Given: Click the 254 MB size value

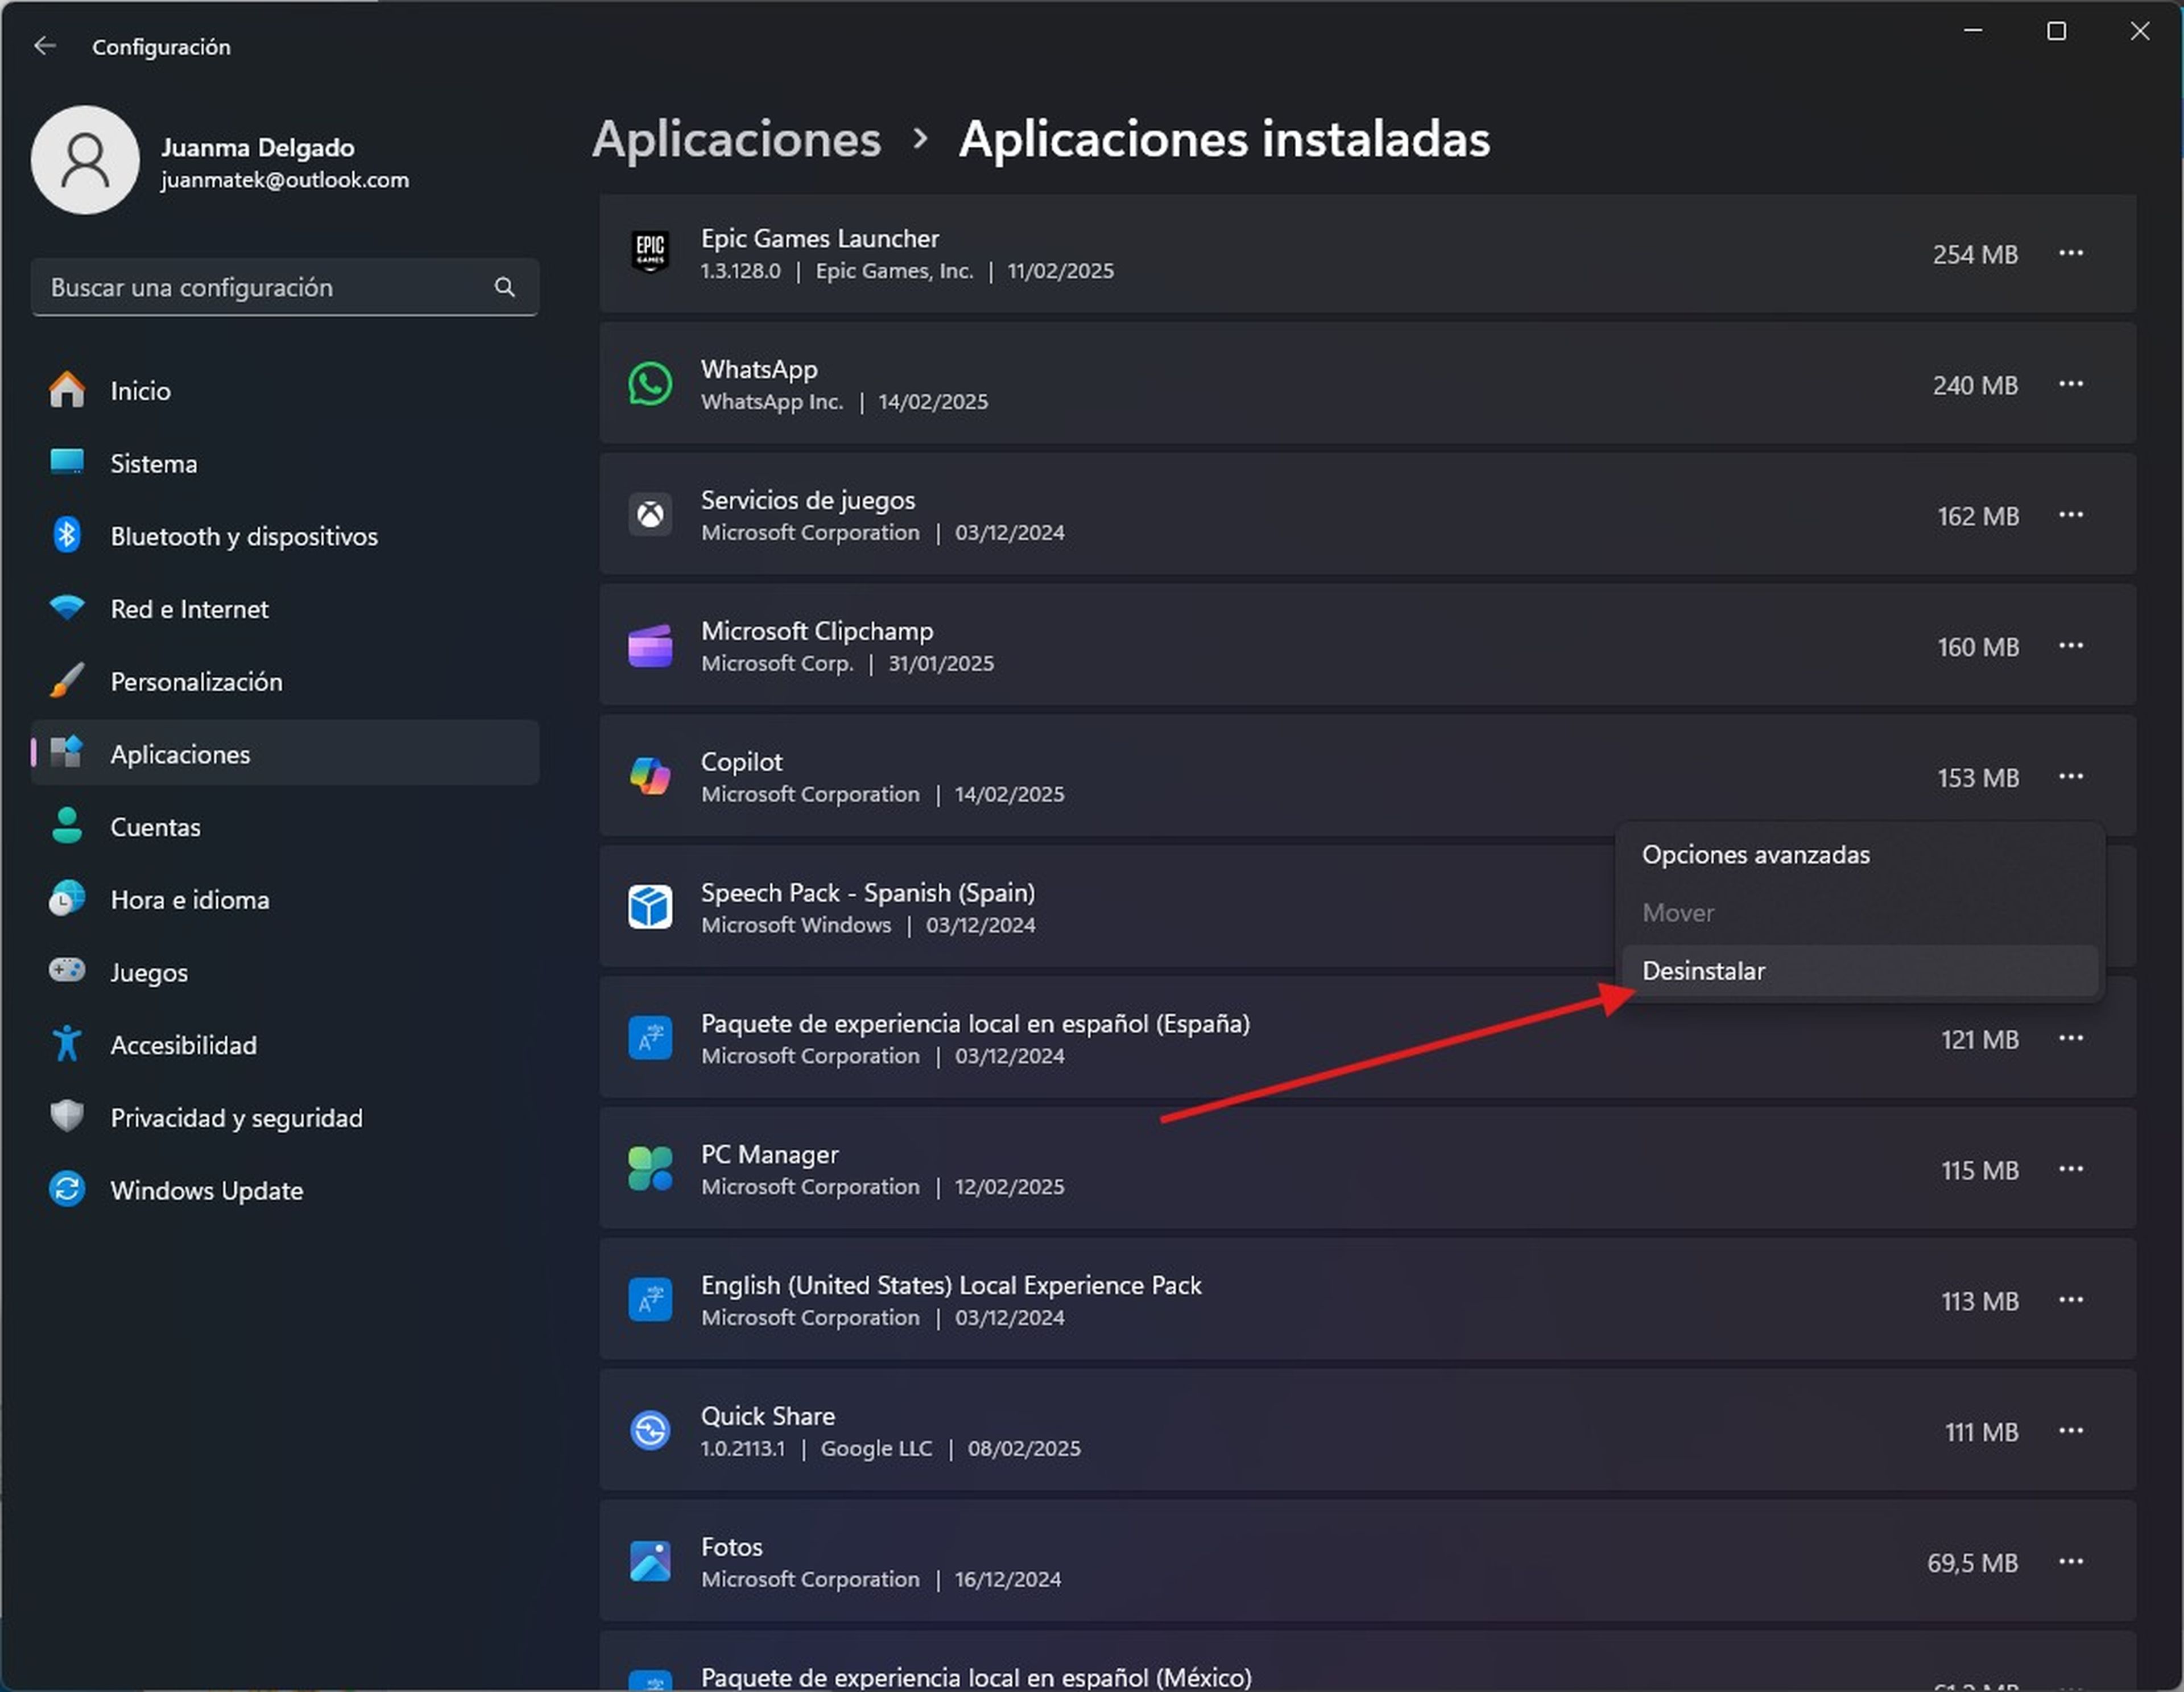Looking at the screenshot, I should click(x=1975, y=254).
